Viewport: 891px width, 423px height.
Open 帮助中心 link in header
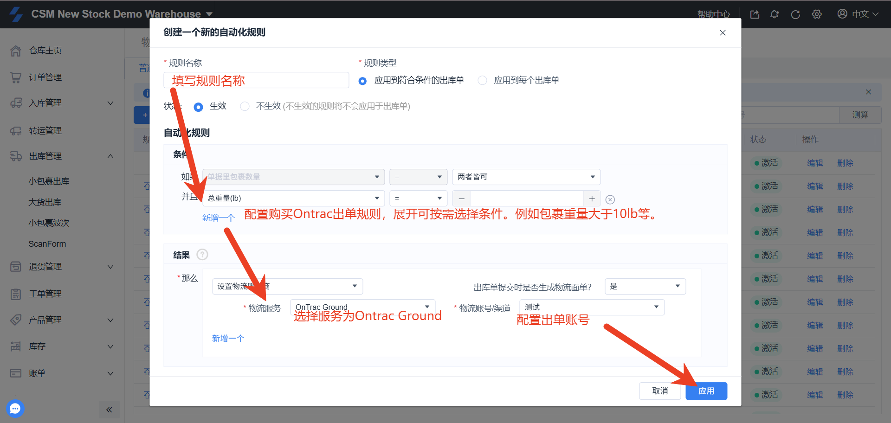714,14
